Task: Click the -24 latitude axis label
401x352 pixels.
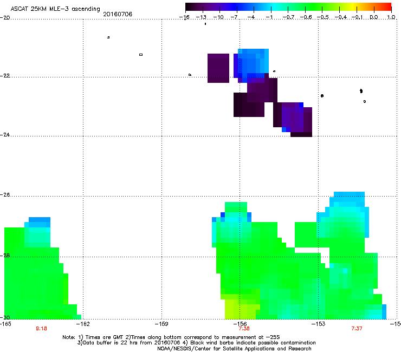Action: pos(5,135)
